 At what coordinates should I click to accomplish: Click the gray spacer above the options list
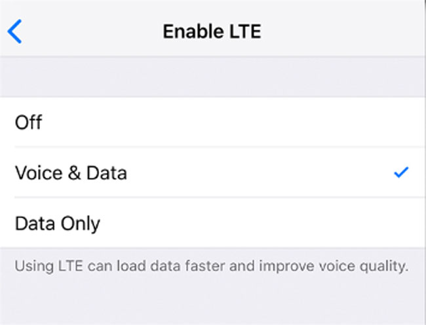click(x=213, y=77)
